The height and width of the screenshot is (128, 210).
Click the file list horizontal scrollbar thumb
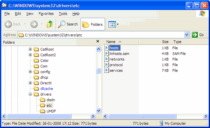[142, 116]
